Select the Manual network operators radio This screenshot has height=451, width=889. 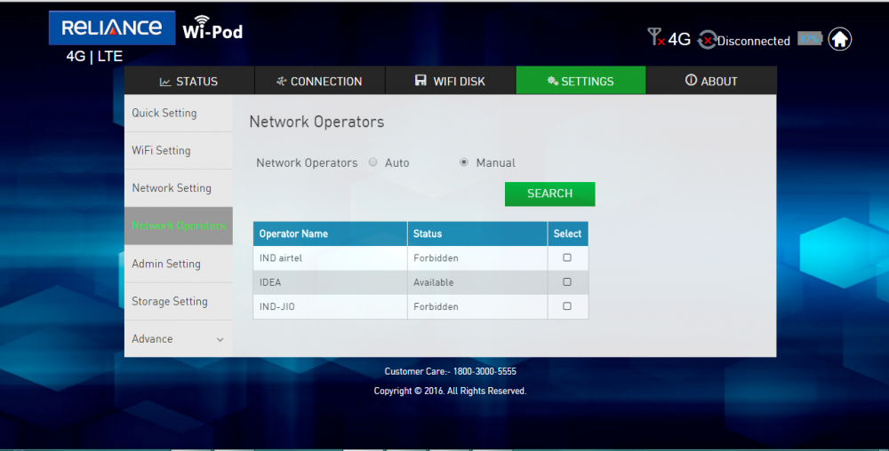(464, 162)
